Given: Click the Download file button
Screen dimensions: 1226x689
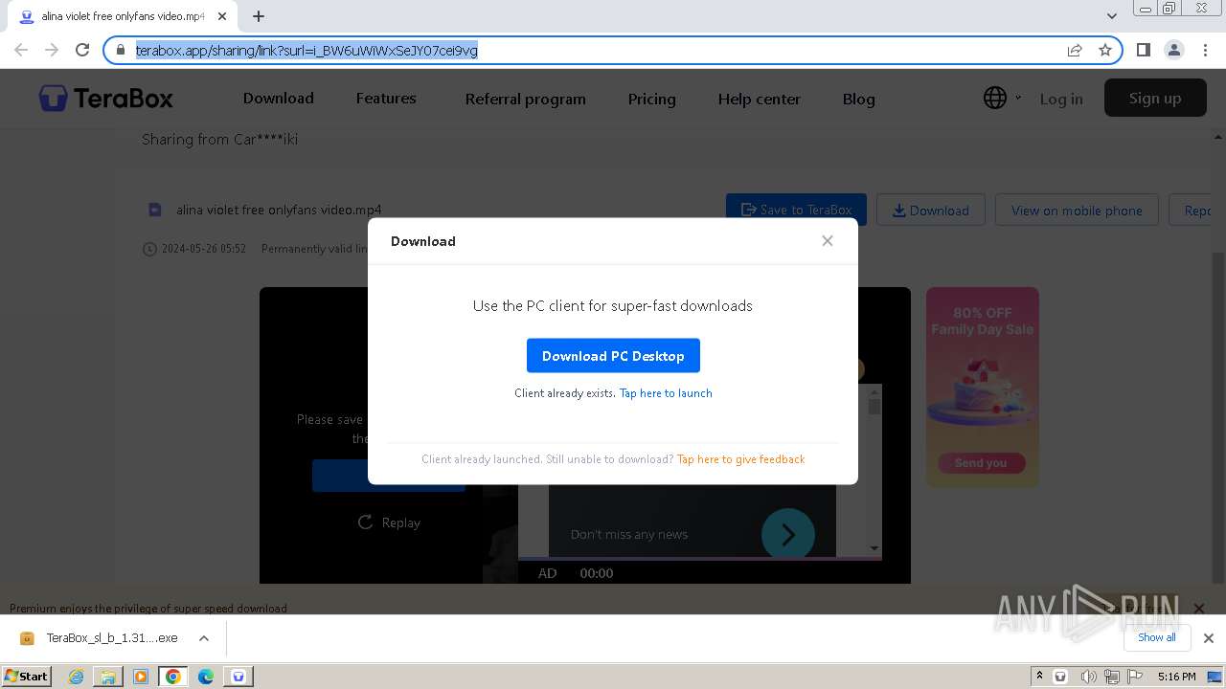Looking at the screenshot, I should (x=931, y=210).
